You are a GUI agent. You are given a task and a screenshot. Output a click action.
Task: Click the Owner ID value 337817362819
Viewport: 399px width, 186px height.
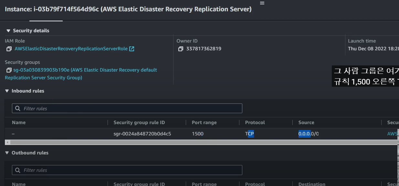pos(204,49)
